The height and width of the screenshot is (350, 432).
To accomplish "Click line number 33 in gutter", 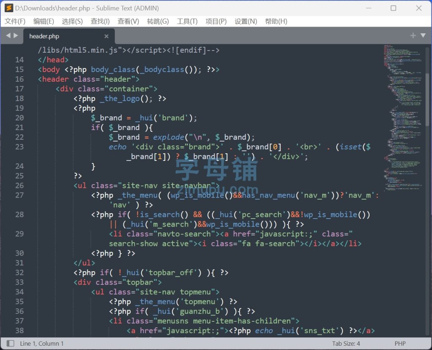I will (19, 282).
